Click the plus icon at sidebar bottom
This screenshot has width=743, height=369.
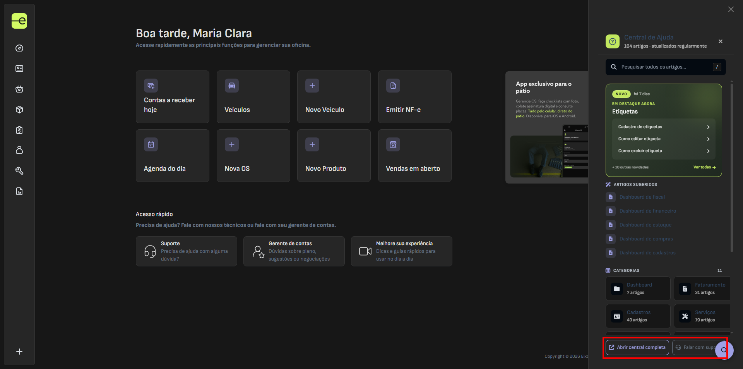pos(19,352)
